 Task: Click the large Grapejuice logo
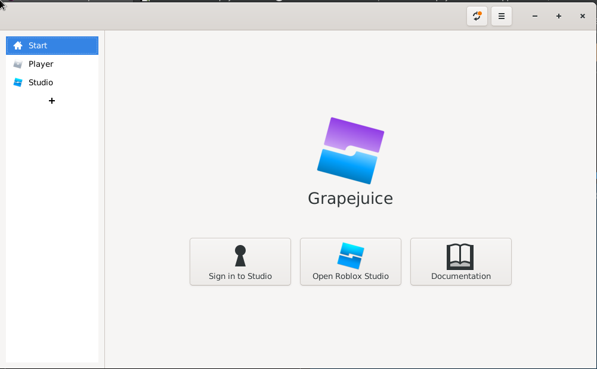(351, 150)
